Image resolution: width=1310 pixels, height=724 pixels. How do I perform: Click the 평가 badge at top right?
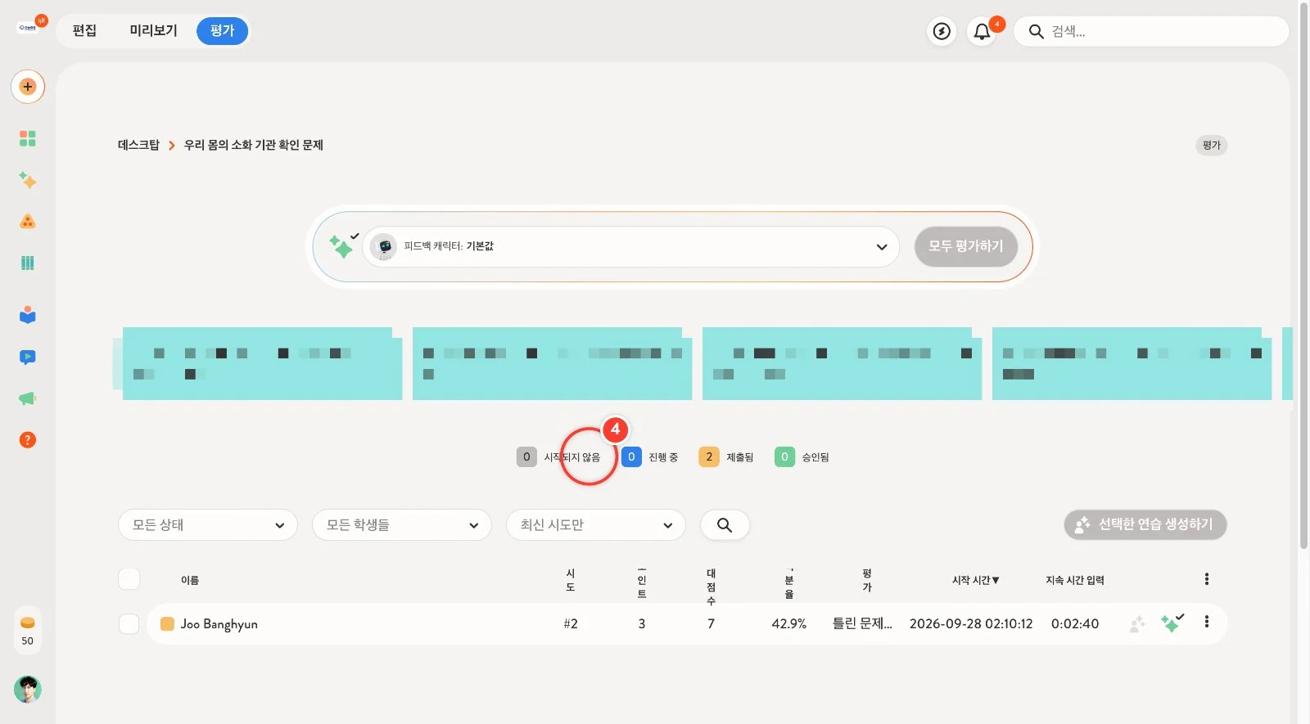[1212, 145]
